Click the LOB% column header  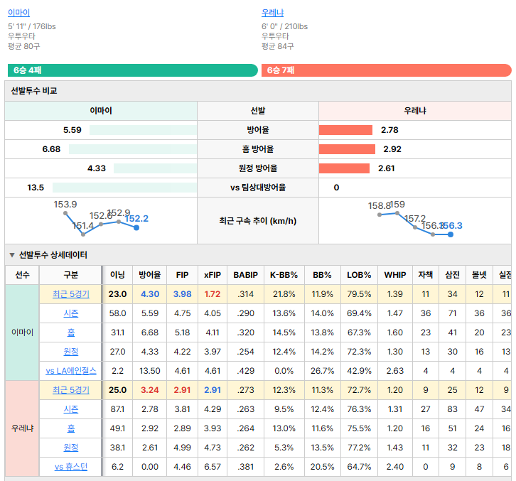click(359, 275)
